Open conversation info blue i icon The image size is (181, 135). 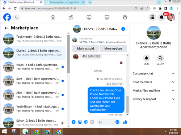123,29
